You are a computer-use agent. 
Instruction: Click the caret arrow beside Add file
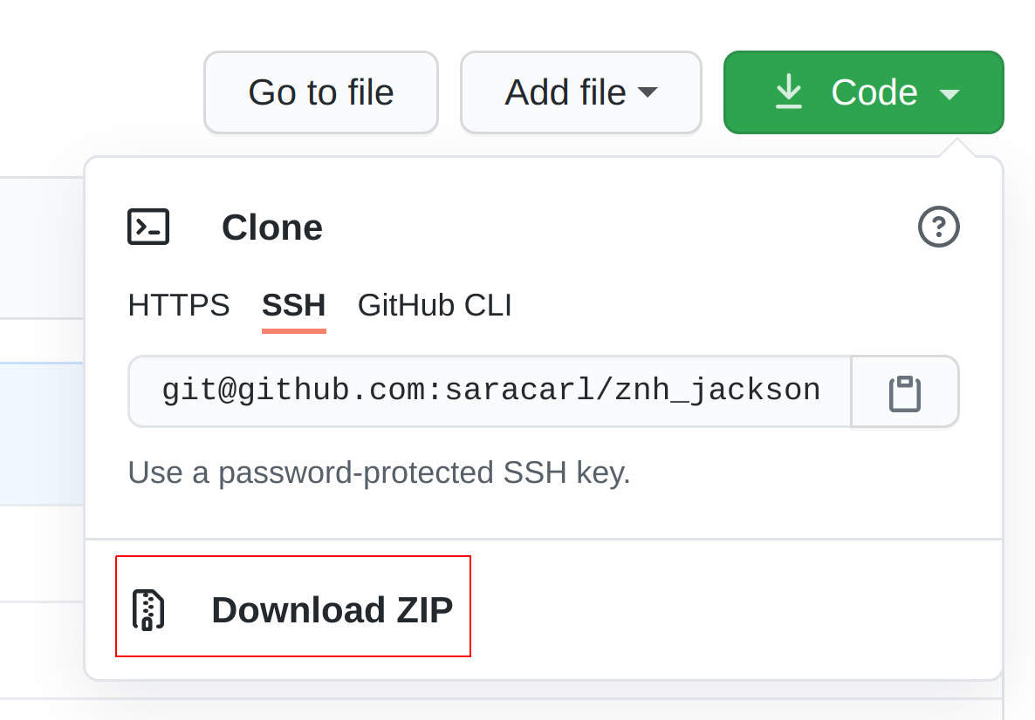coord(648,92)
